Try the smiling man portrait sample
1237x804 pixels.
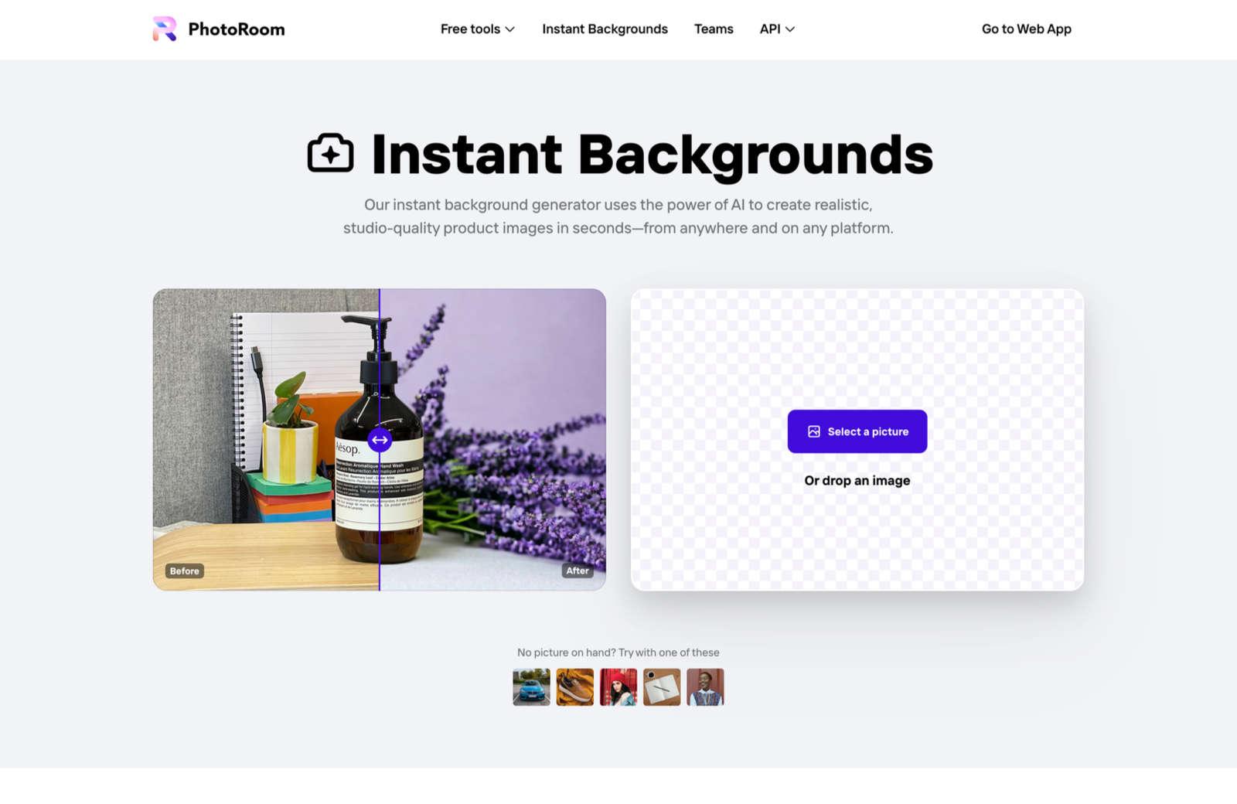coord(705,687)
